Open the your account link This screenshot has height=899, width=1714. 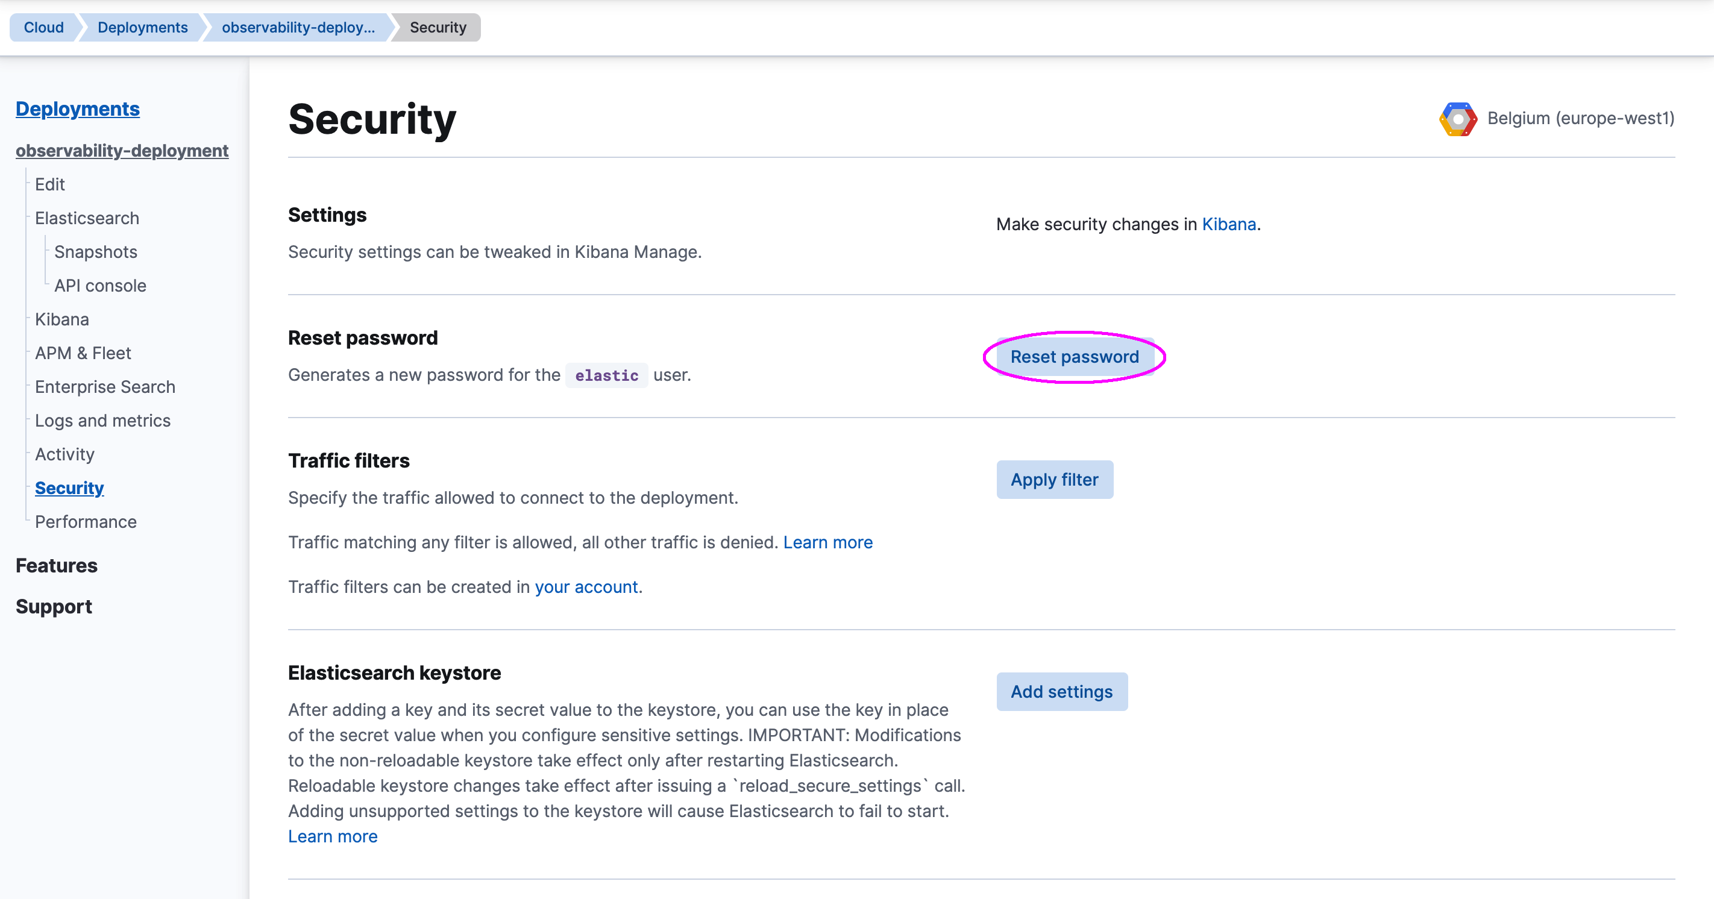point(586,587)
